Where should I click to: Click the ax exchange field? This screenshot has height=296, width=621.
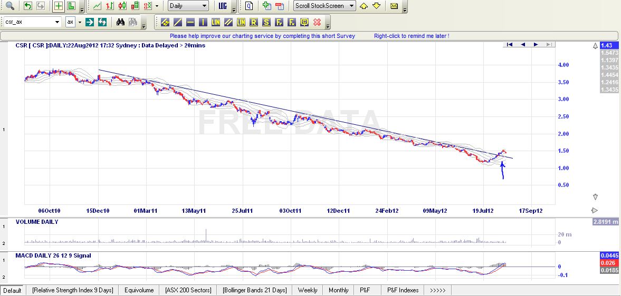(71, 22)
